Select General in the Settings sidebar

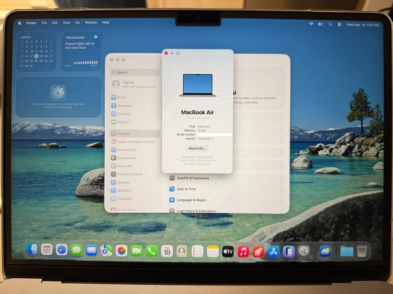135,134
